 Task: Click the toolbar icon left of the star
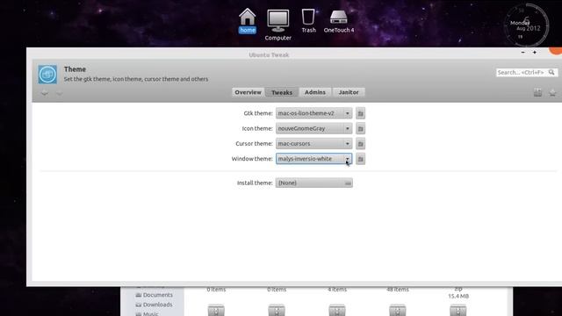(537, 92)
